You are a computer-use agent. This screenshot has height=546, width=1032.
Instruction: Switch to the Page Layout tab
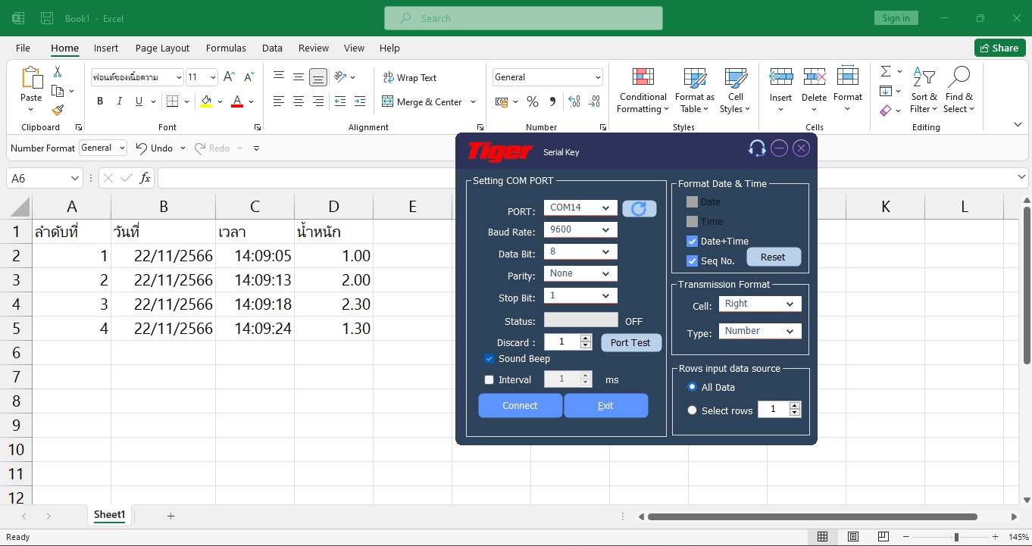(x=162, y=48)
